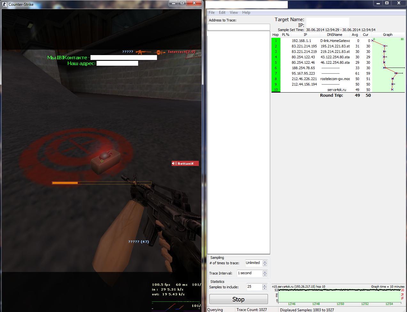Screen dimensions: 407x312
Task: Click the serva4ok.ru DNS name in hop 10
Action: pyautogui.click(x=337, y=90)
